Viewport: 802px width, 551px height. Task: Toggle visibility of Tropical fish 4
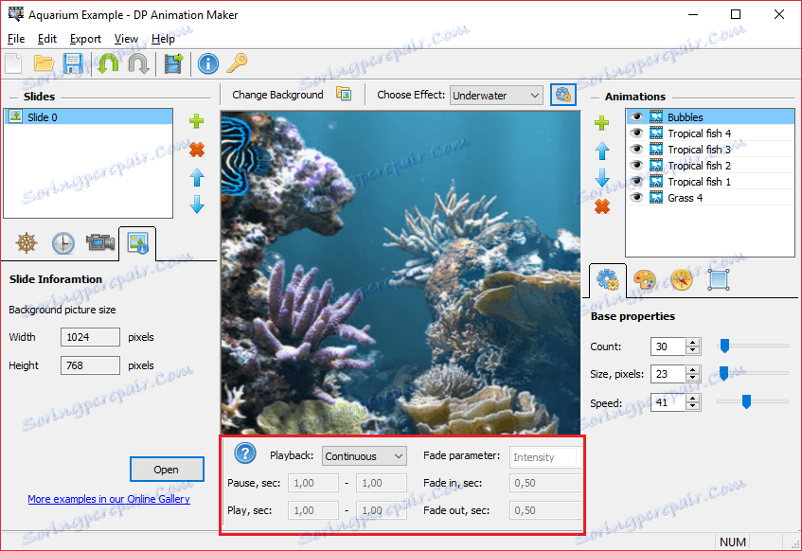click(636, 133)
